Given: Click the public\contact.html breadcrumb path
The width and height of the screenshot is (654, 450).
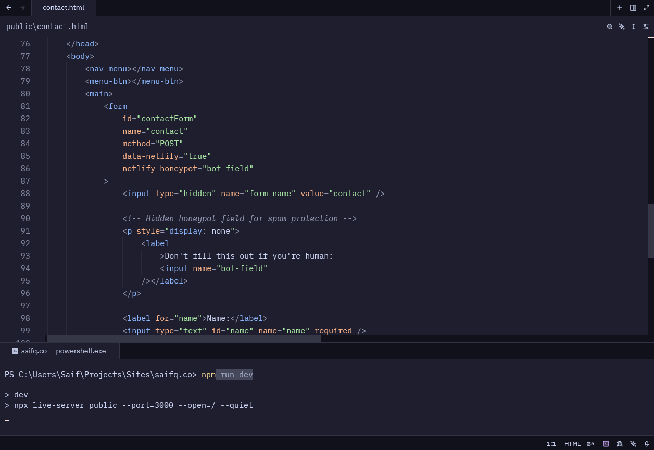Looking at the screenshot, I should coord(47,27).
